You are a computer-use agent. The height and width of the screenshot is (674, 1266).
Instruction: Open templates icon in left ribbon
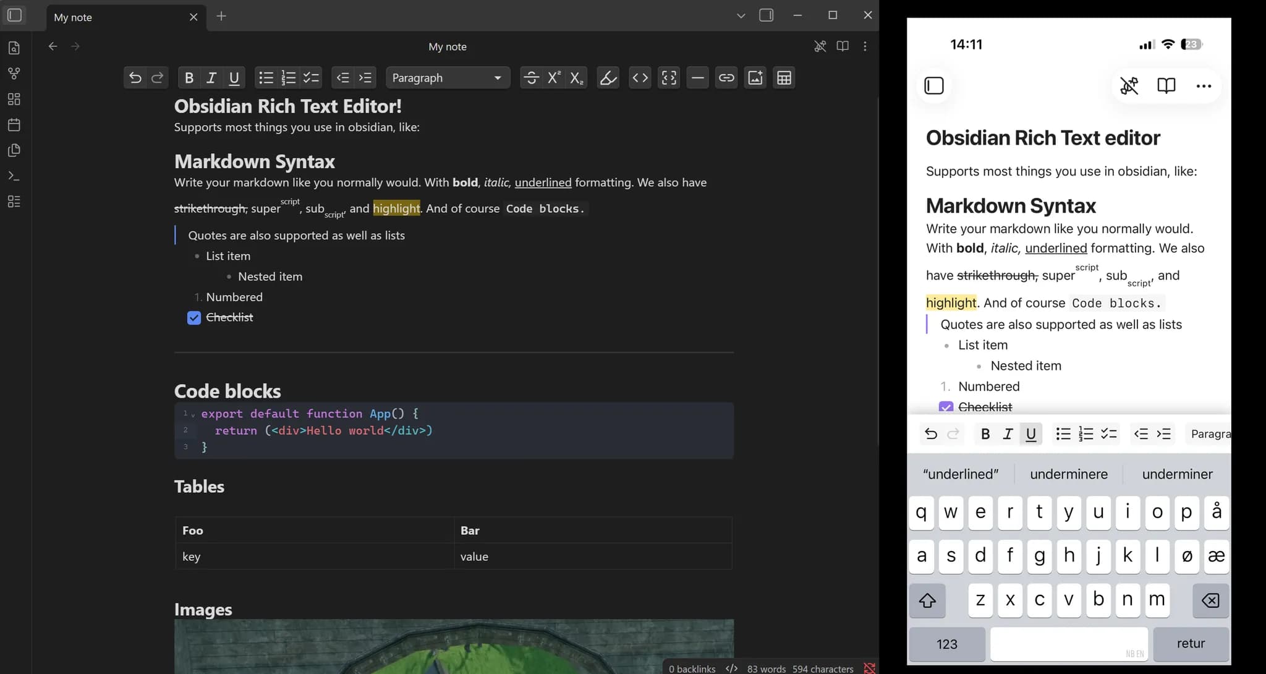(14, 150)
